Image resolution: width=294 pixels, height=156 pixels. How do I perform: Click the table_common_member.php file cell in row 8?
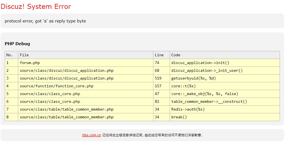86,117
